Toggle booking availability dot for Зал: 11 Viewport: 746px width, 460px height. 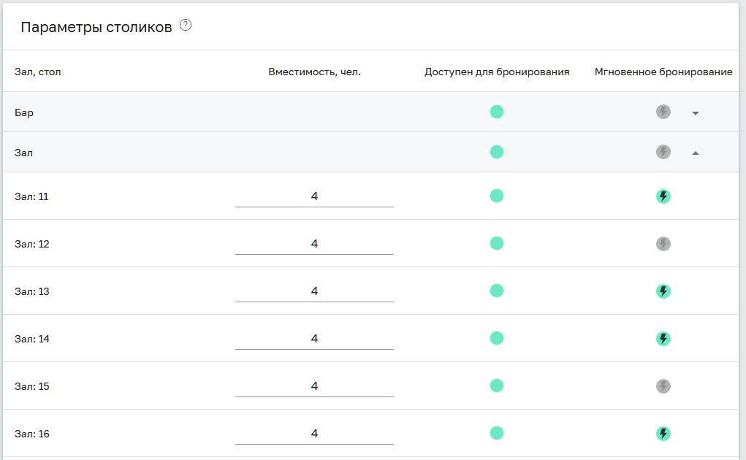point(497,196)
